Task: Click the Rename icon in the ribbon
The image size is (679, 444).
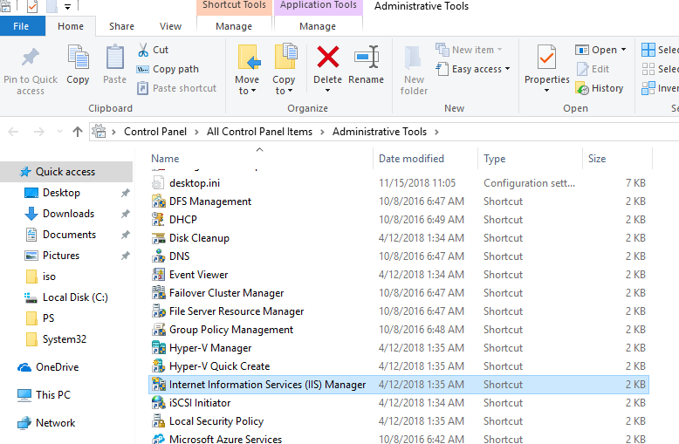Action: [366, 61]
